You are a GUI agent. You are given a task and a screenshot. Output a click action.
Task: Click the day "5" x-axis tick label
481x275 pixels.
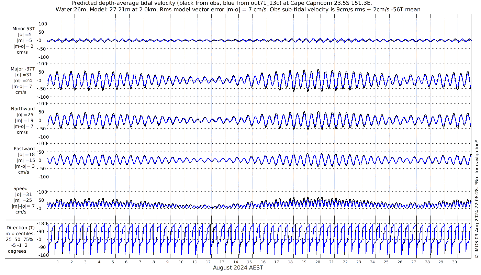point(113,262)
